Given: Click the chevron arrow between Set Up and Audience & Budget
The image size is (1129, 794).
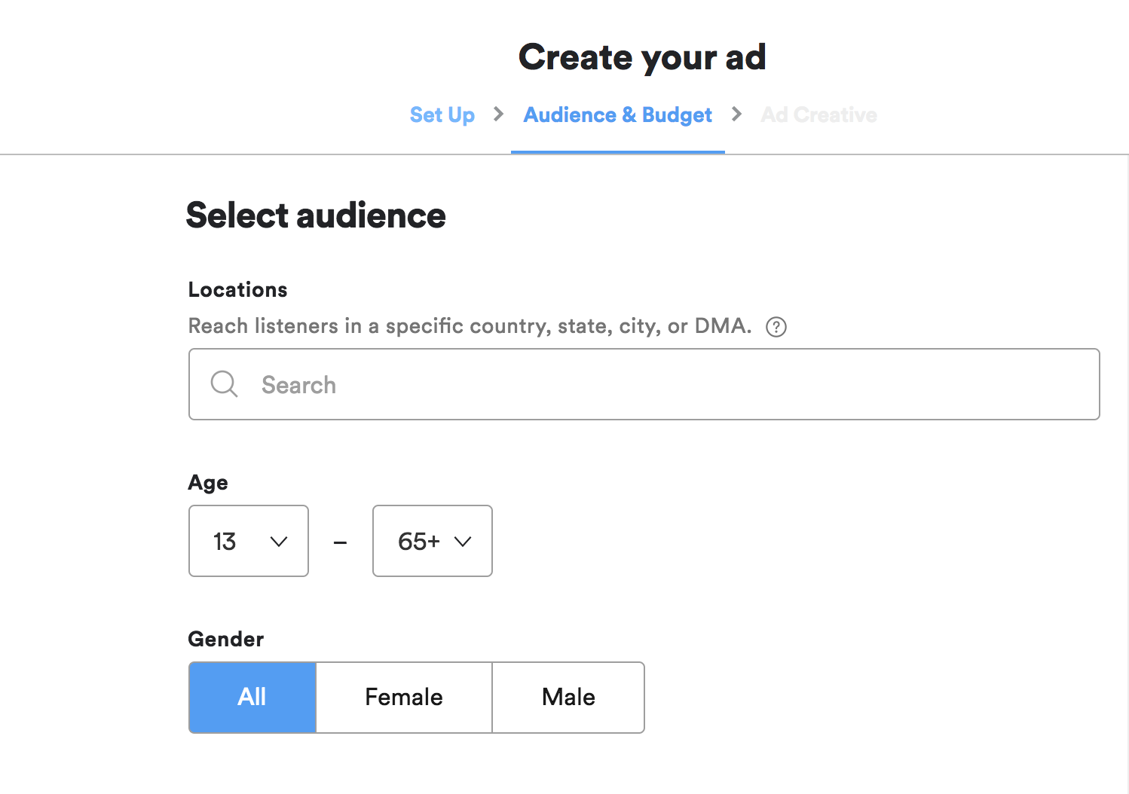Looking at the screenshot, I should [499, 115].
